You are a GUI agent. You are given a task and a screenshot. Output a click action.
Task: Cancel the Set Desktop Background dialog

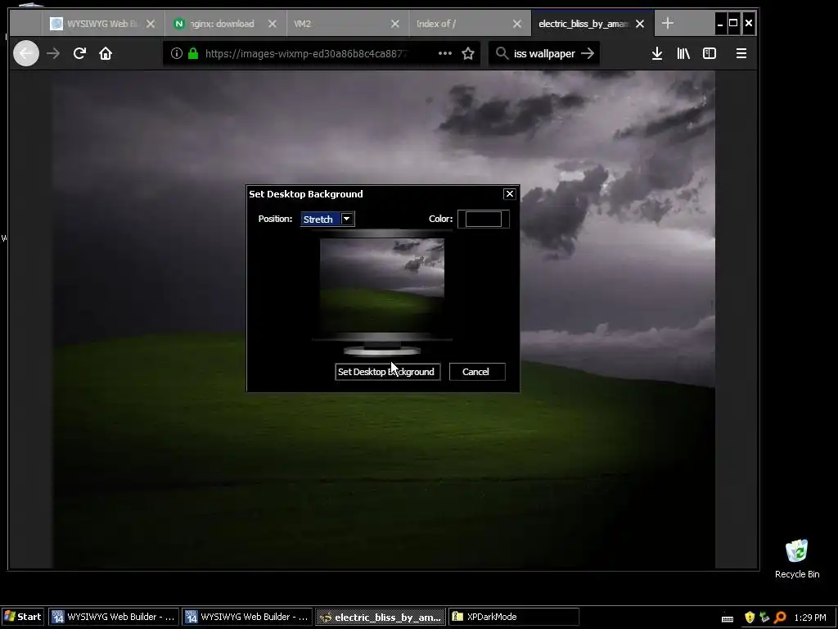click(x=477, y=372)
